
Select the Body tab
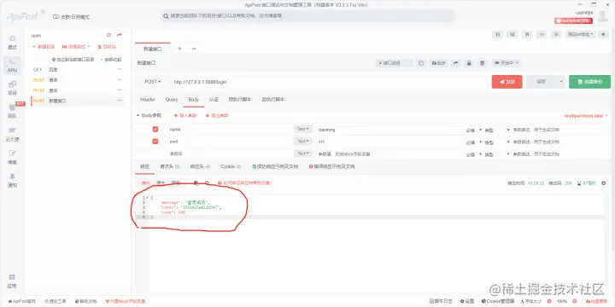click(x=193, y=100)
